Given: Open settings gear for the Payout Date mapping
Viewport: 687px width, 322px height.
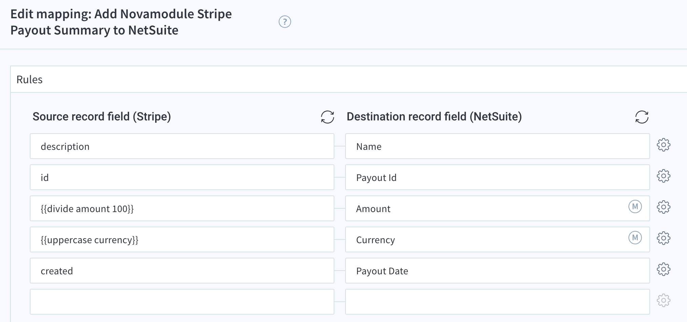Looking at the screenshot, I should click(x=664, y=269).
